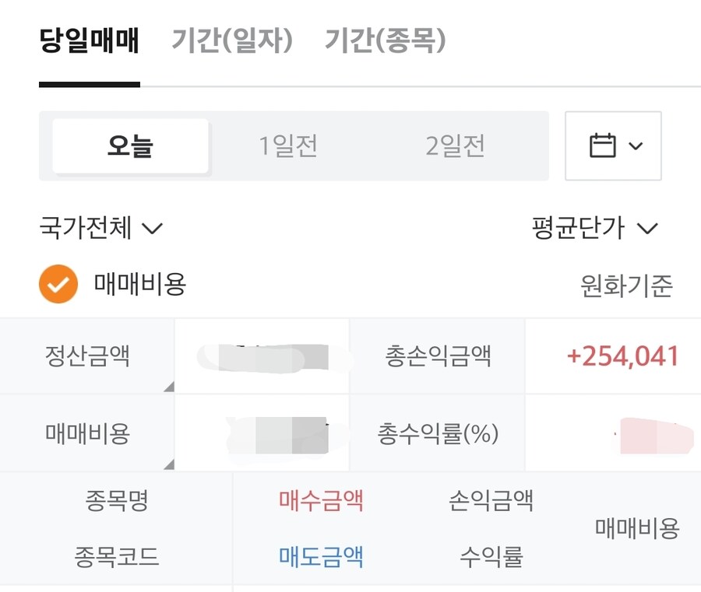Image resolution: width=701 pixels, height=592 pixels.
Task: Sort by the 종목명 column header
Action: click(x=116, y=500)
